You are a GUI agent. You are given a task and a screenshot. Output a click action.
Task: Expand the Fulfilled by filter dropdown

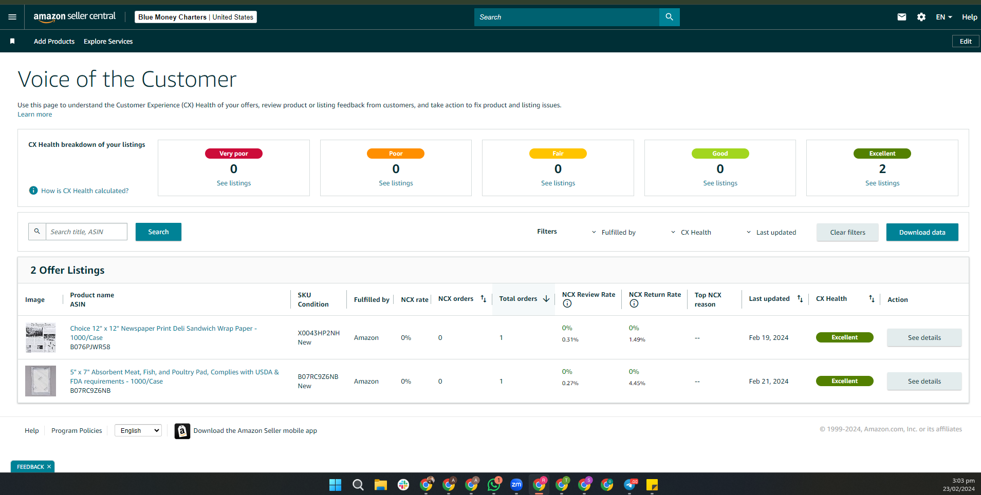[614, 232]
